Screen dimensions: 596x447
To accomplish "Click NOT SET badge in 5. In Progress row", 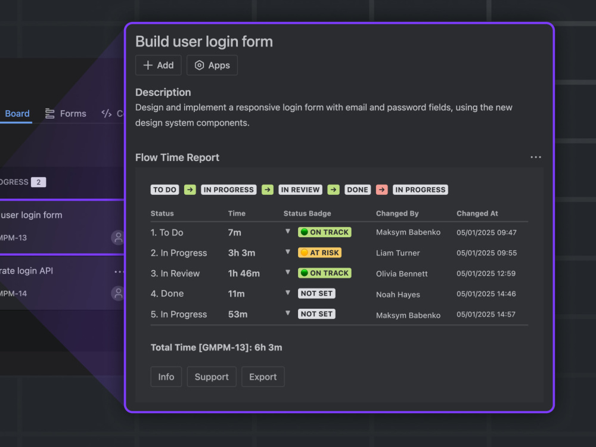I will 316,314.
